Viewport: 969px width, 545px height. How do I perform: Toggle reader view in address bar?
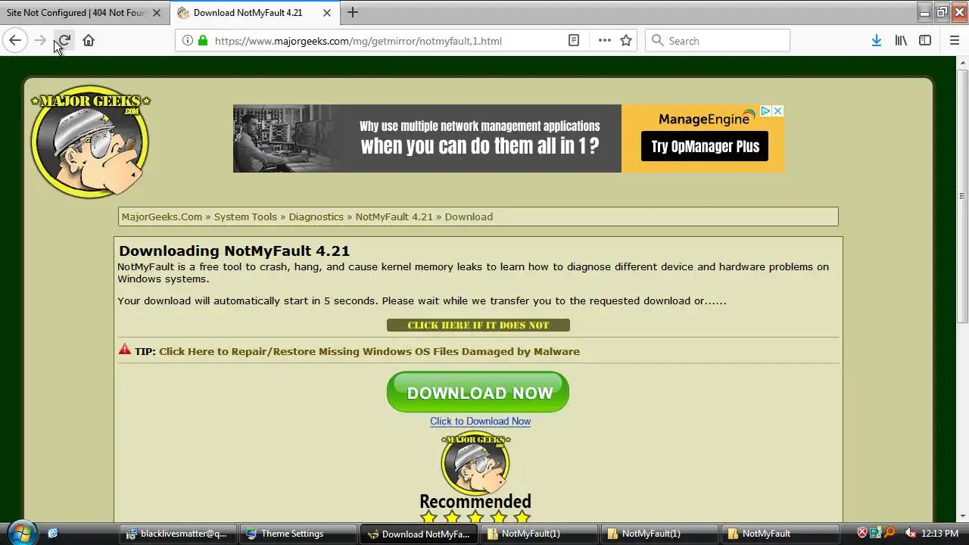point(574,40)
